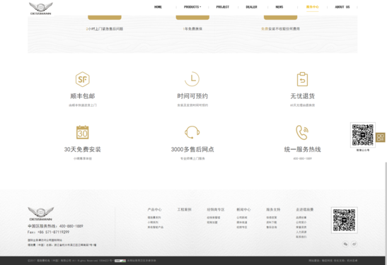Open 保修政策 under 服务支持

tap(271, 218)
